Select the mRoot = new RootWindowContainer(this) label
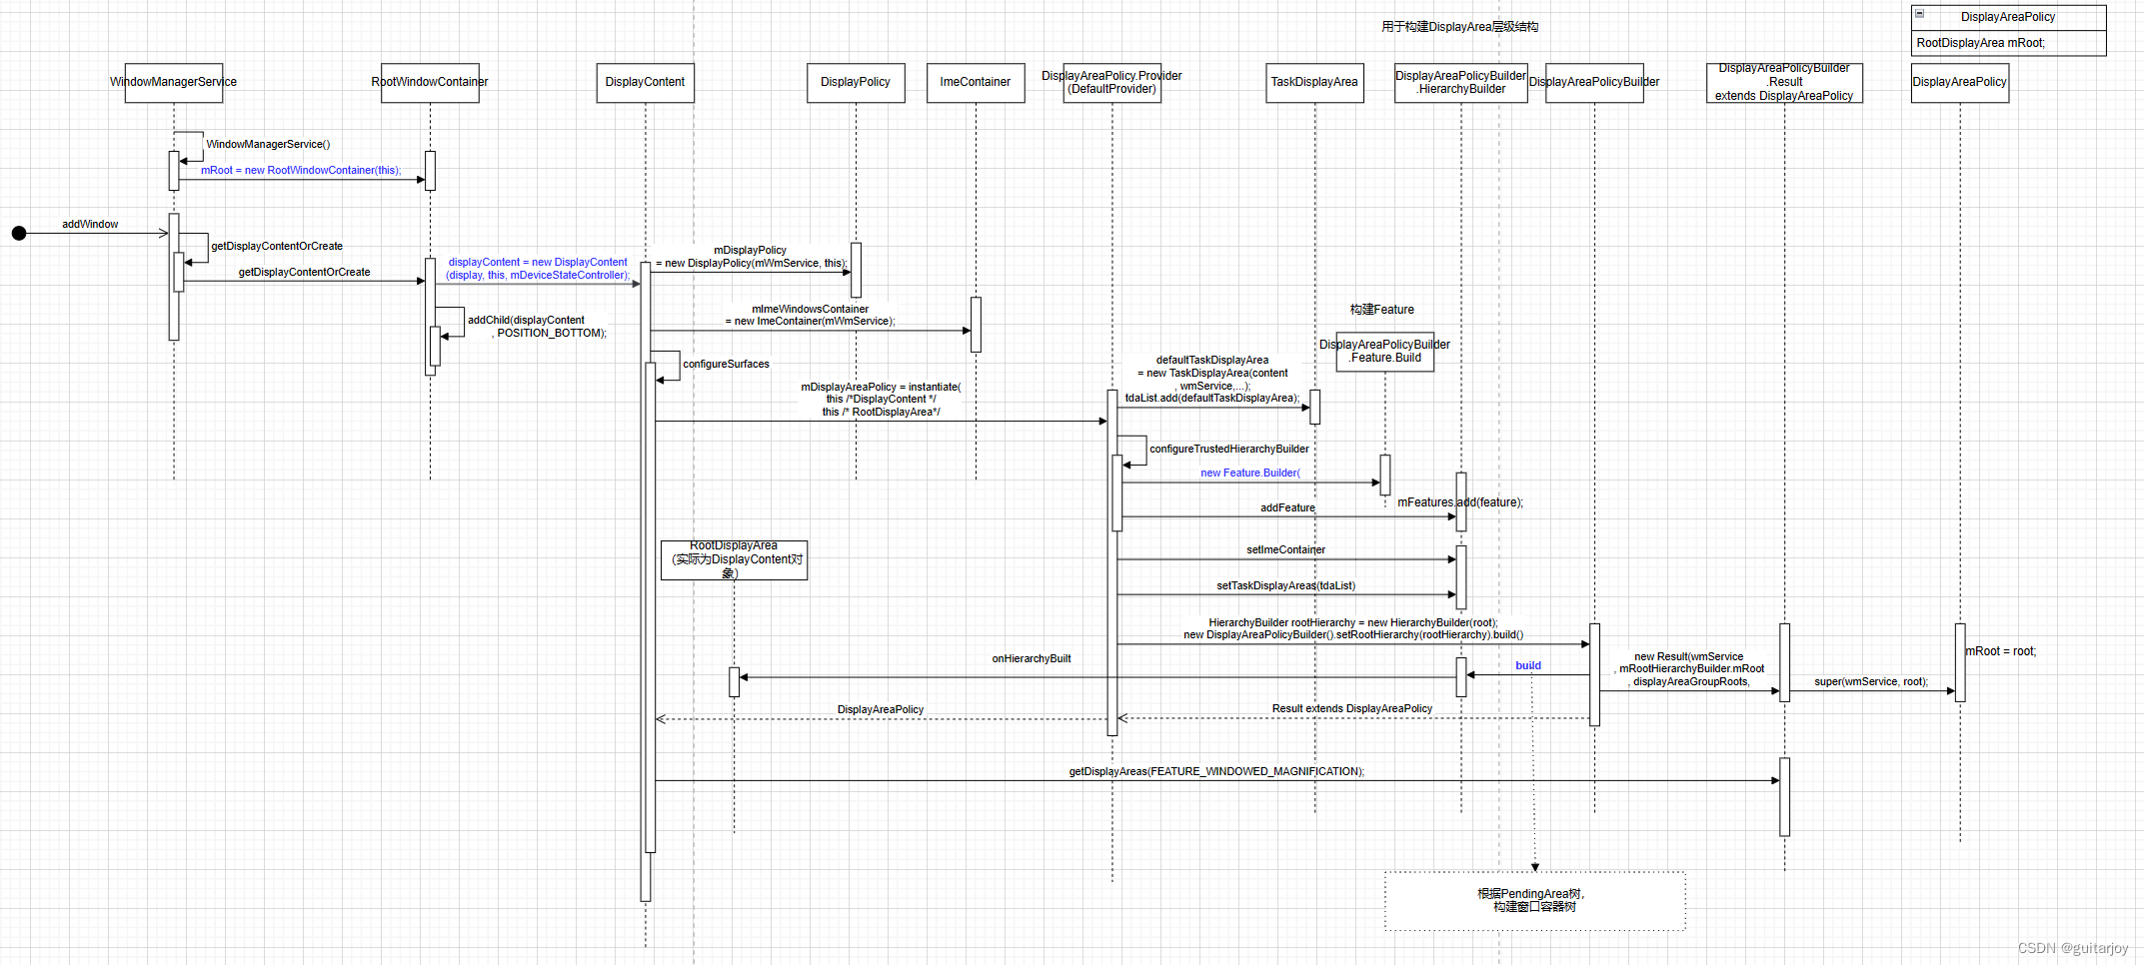 tap(300, 171)
